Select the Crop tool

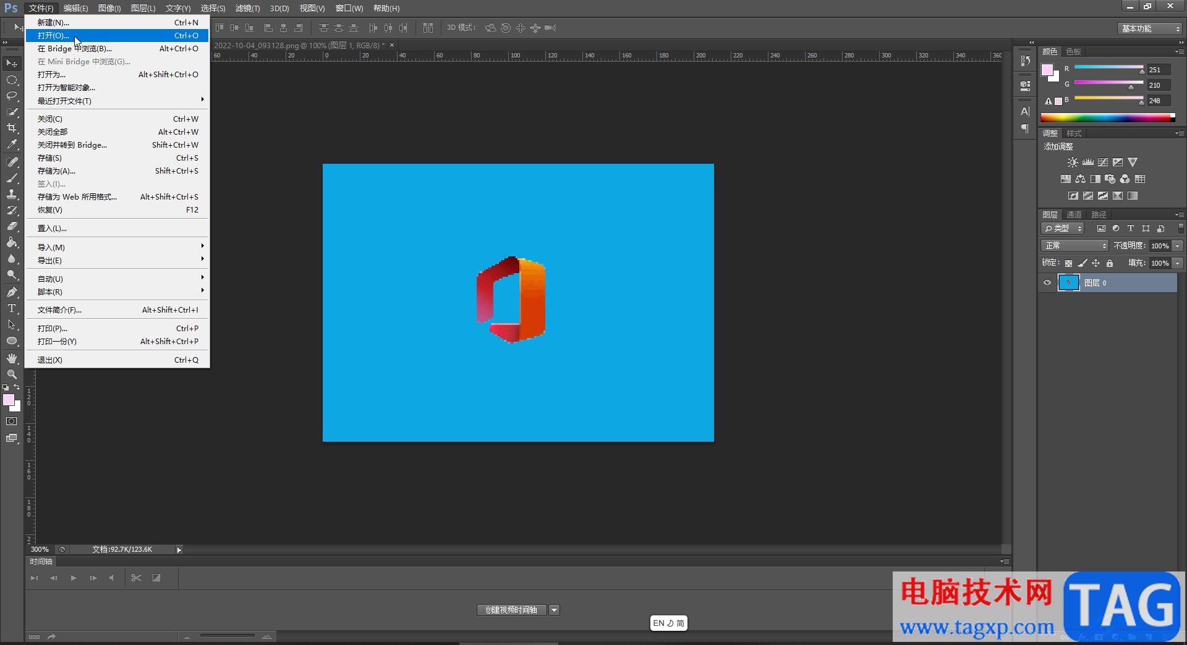(x=12, y=128)
